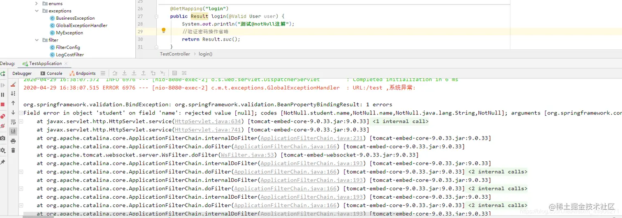Expand the <1 internal call> fold
Screen dimensions: 622x218
point(400,122)
